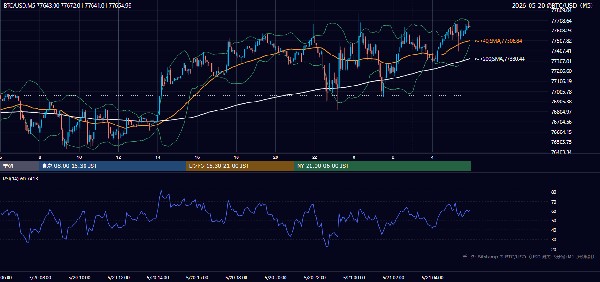600x282 pixels.
Task: Select the white 200 SMA label 77330.44
Action: click(x=500, y=59)
